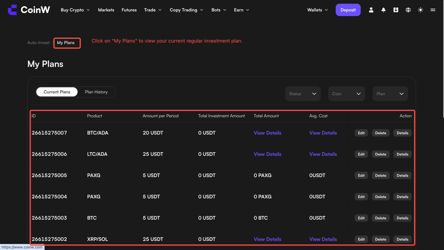Click the Deposit button
The width and height of the screenshot is (444, 250).
(x=348, y=10)
